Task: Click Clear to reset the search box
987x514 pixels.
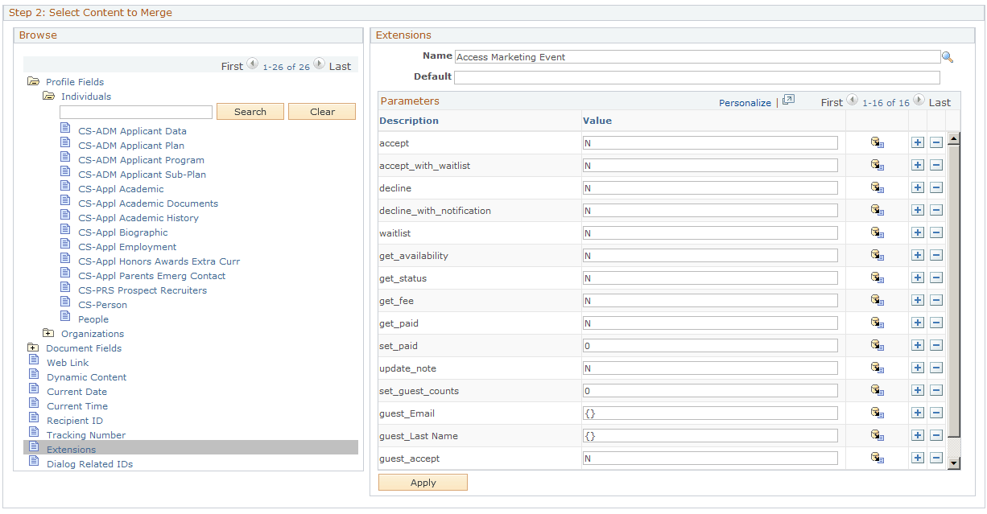Action: pos(321,111)
